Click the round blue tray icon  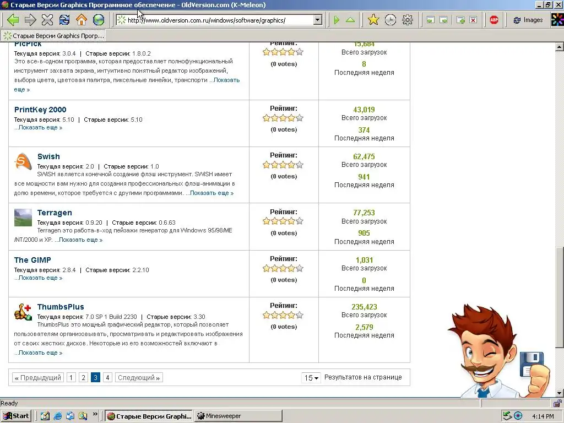click(x=518, y=416)
